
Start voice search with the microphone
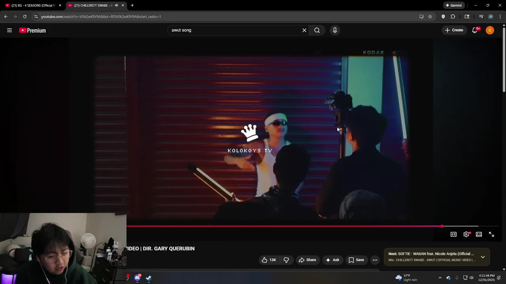click(x=335, y=30)
